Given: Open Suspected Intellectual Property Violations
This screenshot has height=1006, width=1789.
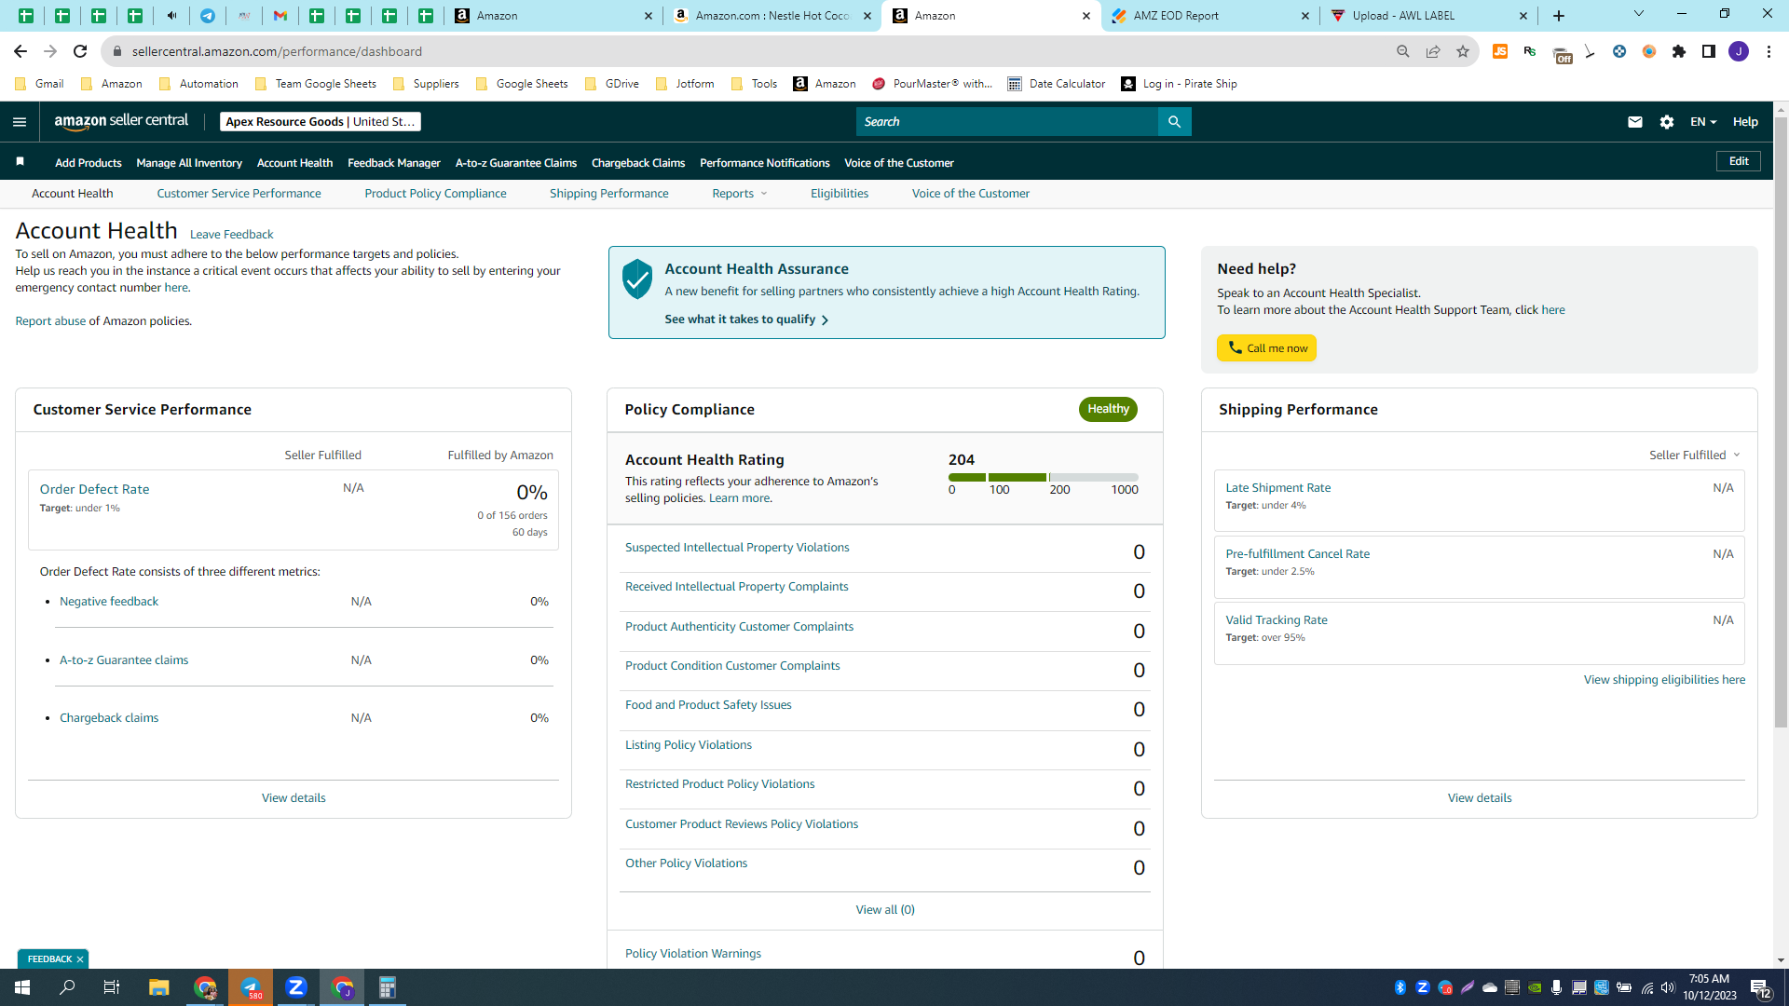Looking at the screenshot, I should [737, 548].
